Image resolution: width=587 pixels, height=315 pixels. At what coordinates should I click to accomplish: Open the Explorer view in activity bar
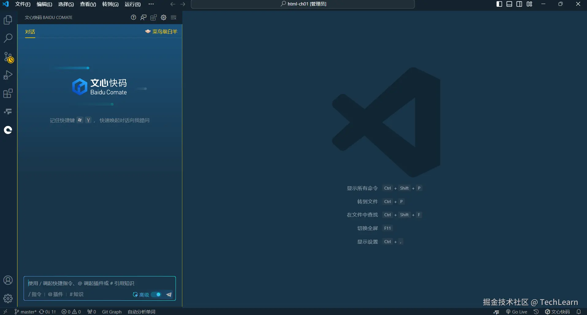[x=8, y=20]
